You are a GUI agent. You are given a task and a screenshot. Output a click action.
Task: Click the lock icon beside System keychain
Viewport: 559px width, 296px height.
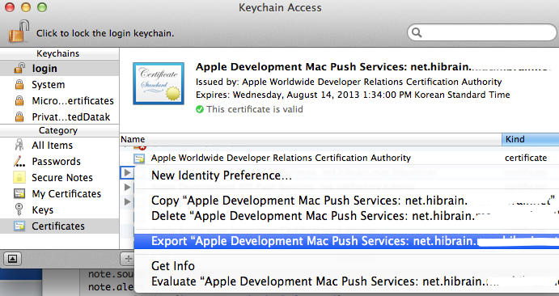[x=19, y=85]
